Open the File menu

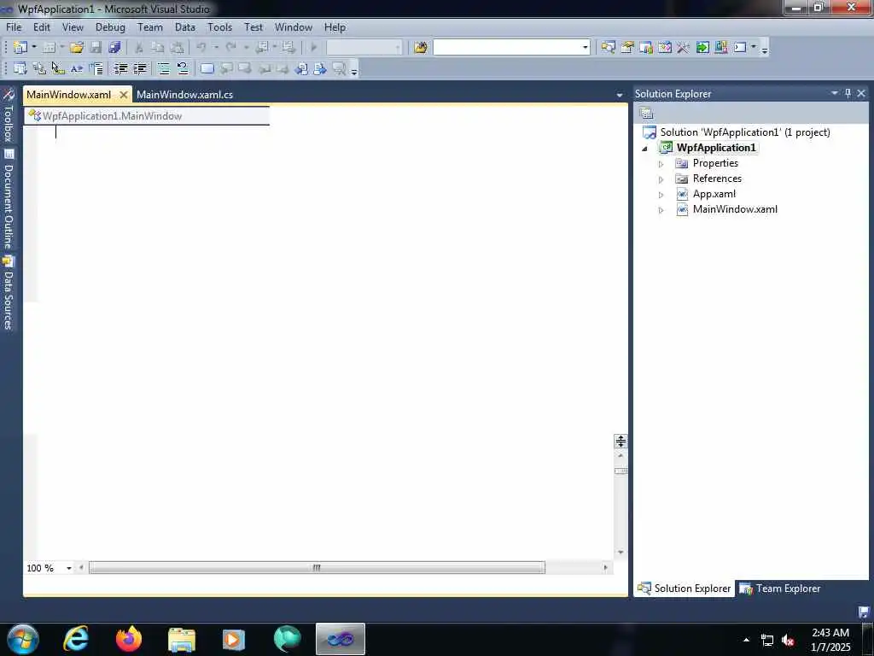coord(14,26)
